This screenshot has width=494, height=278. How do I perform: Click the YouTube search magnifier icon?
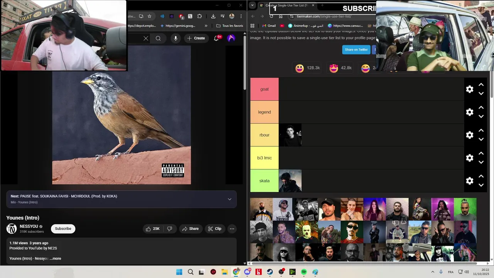(x=158, y=38)
